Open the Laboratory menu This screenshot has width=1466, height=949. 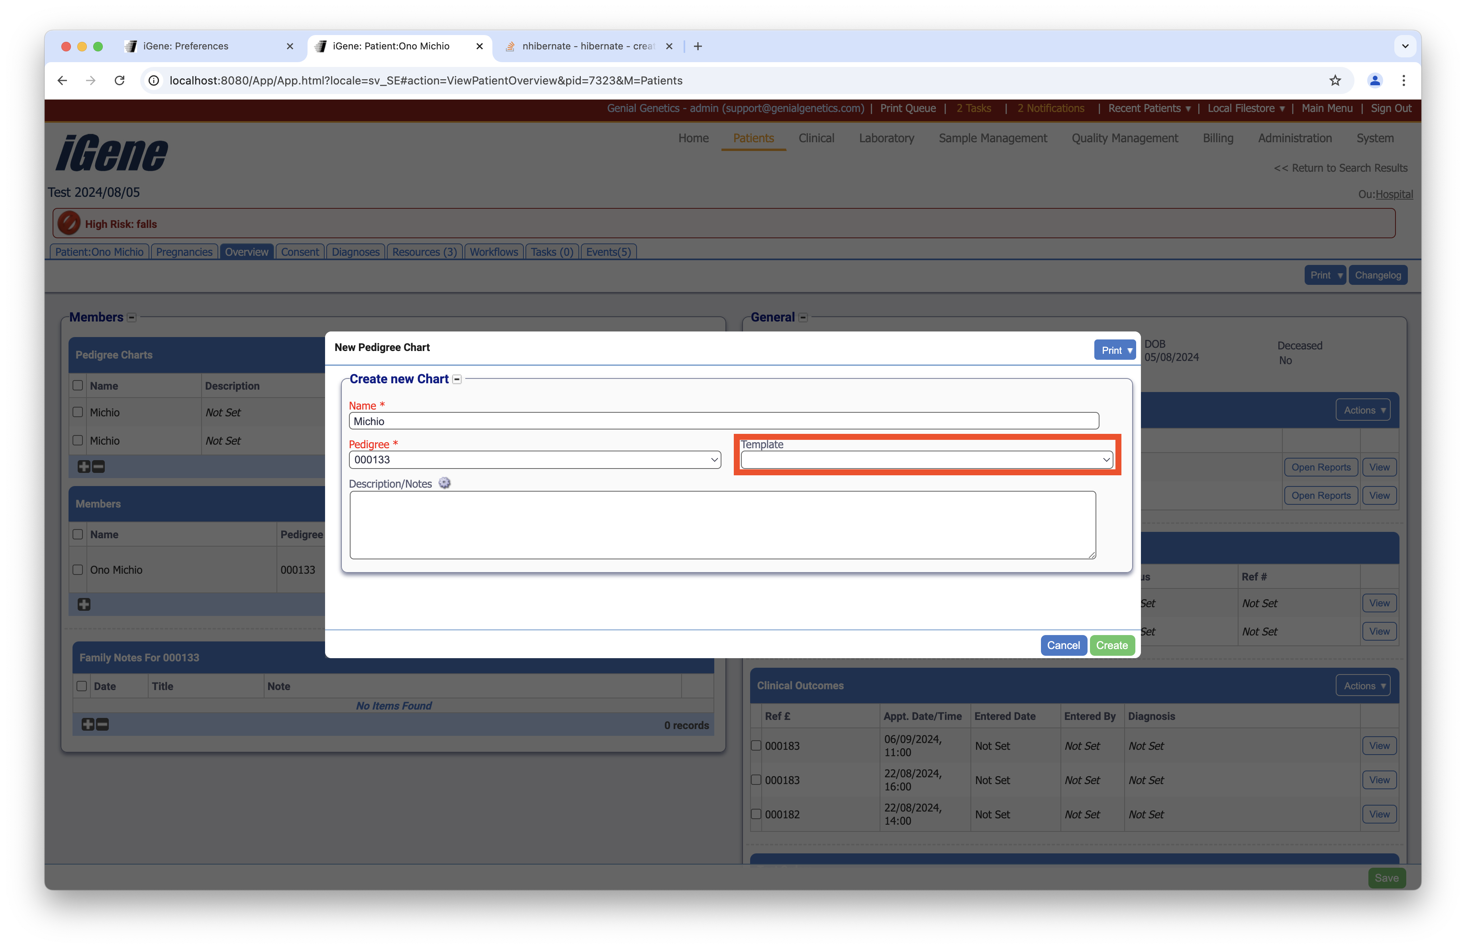(x=886, y=138)
